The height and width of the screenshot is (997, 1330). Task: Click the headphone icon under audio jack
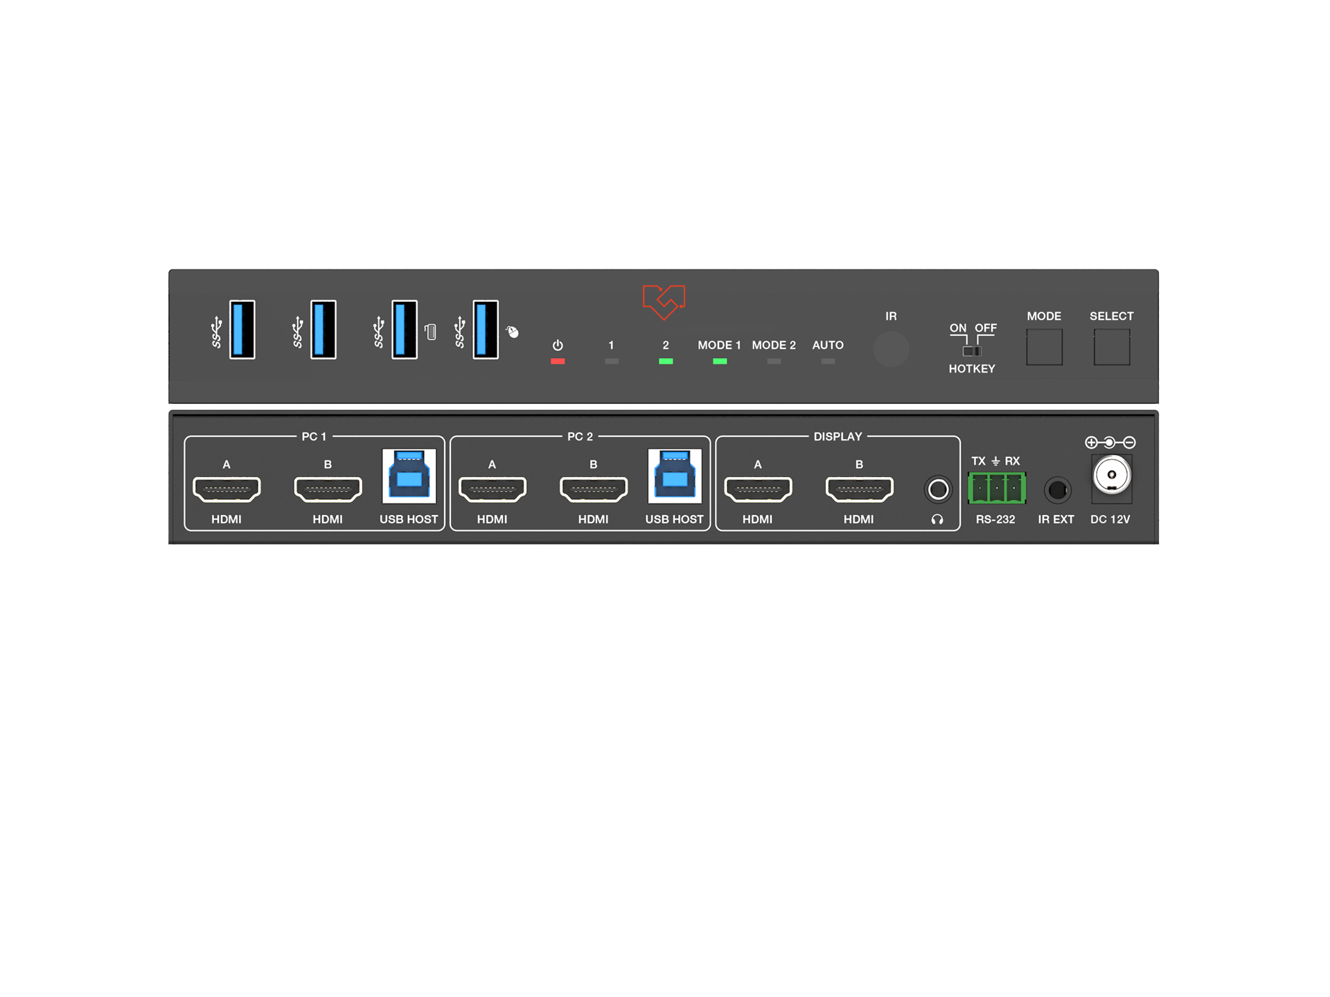[937, 519]
